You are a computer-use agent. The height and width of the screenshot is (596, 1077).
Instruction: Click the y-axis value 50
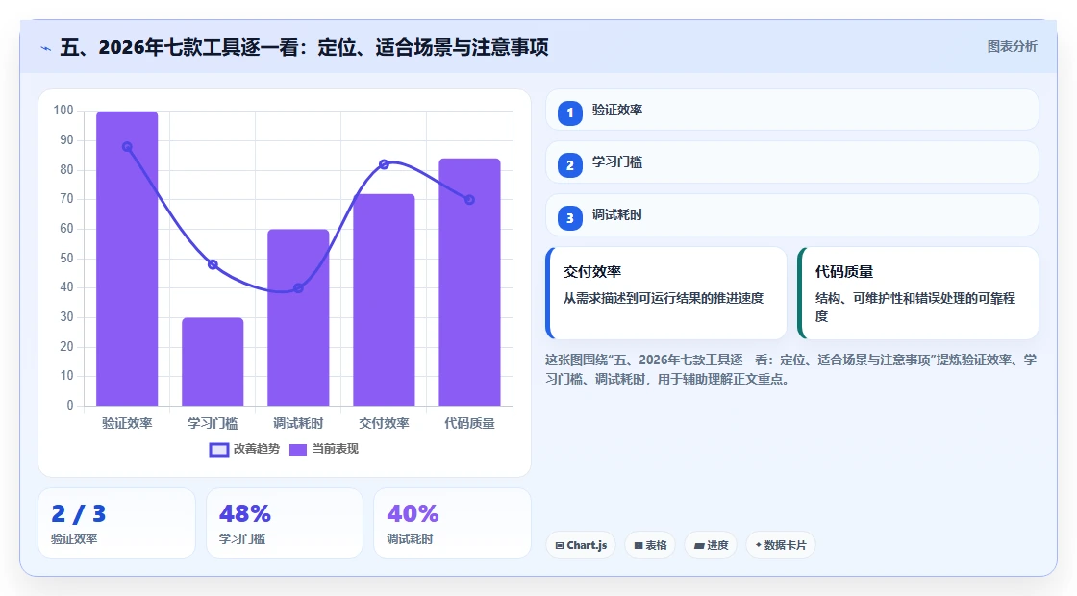point(66,259)
